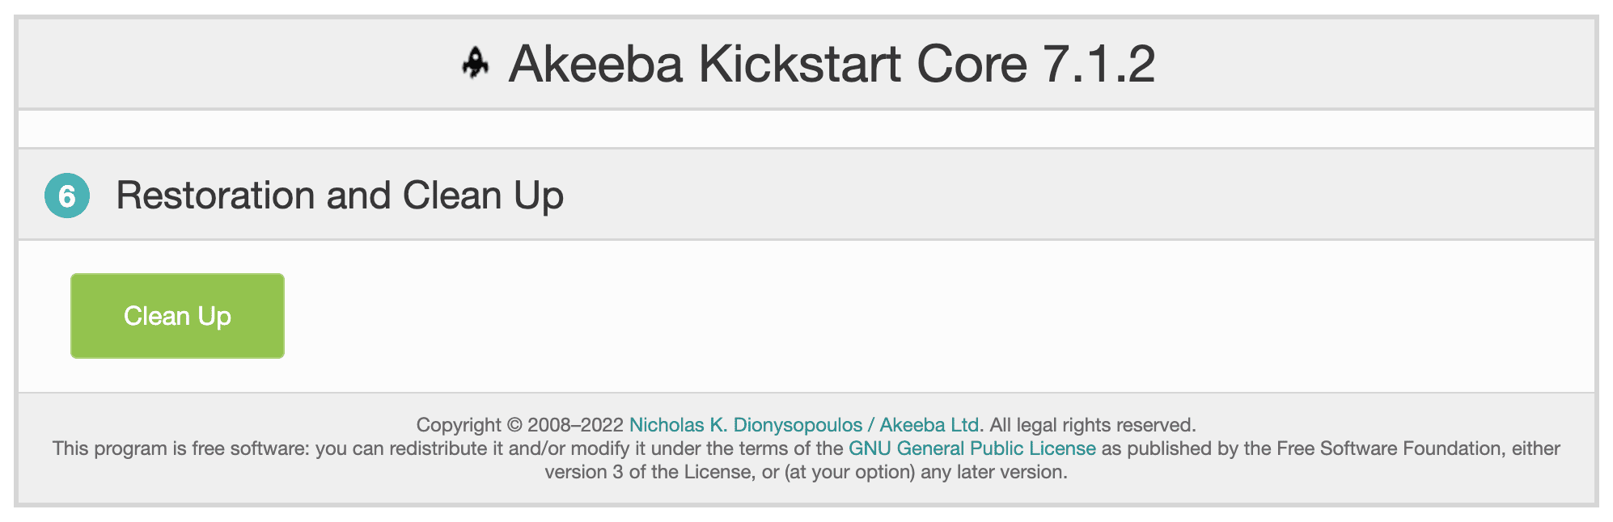Click the word "Kickstart" in the page title
The width and height of the screenshot is (1613, 522).
pyautogui.click(x=799, y=64)
